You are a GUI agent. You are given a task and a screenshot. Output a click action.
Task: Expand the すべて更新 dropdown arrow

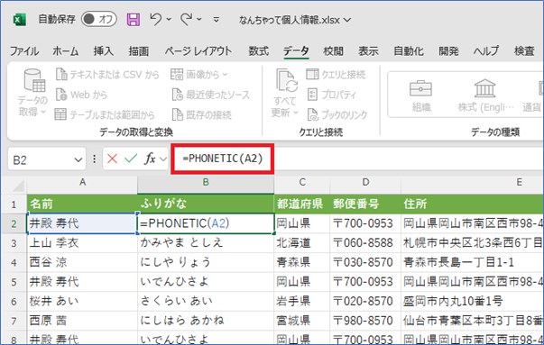[296, 113]
